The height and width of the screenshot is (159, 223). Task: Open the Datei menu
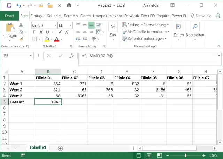[9, 16]
